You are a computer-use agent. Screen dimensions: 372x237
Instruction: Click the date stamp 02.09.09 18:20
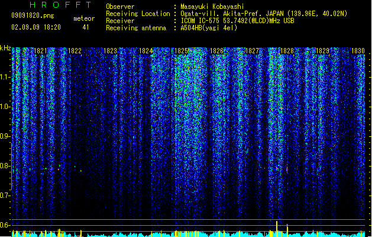coord(36,27)
